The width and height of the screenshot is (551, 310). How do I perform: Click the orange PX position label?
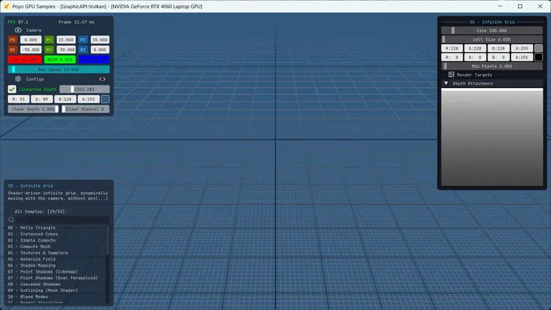coord(12,40)
